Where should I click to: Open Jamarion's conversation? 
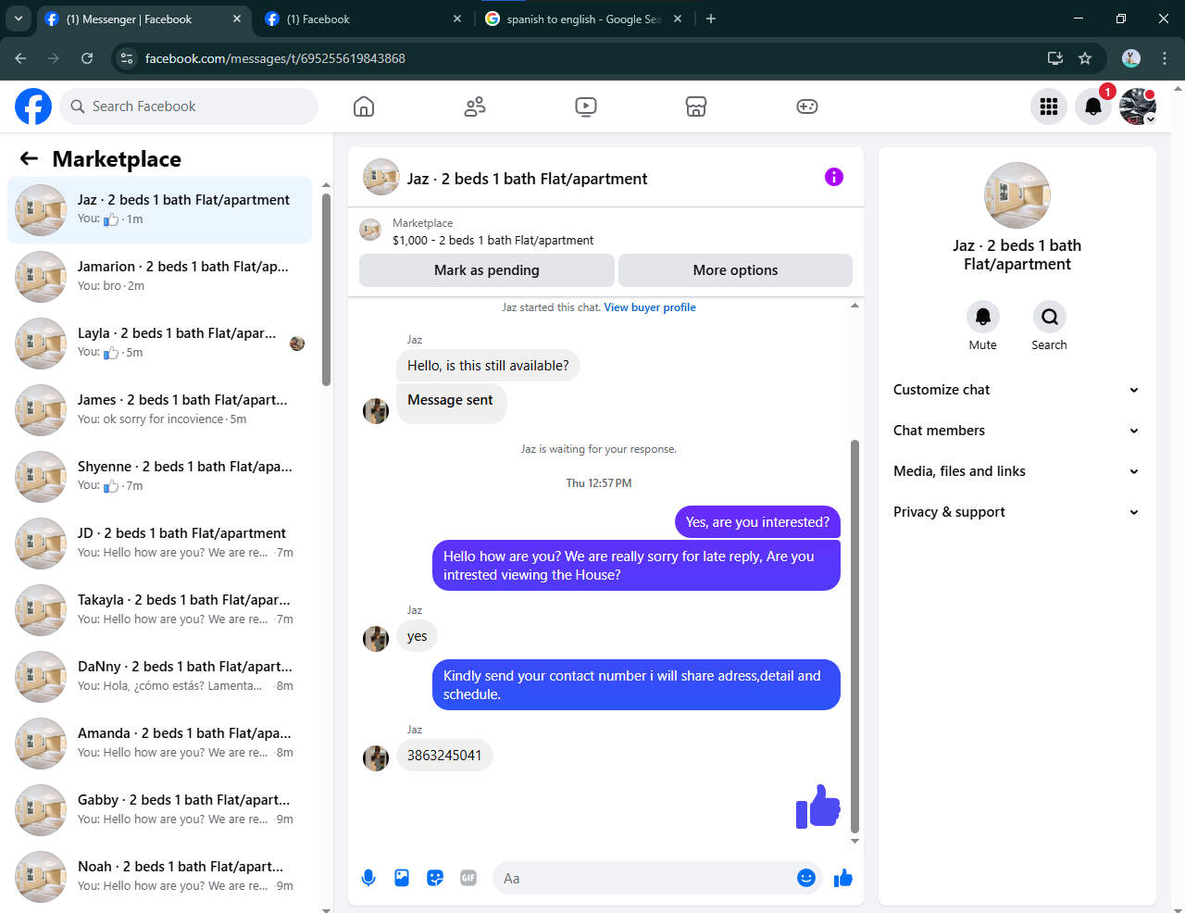(x=159, y=277)
